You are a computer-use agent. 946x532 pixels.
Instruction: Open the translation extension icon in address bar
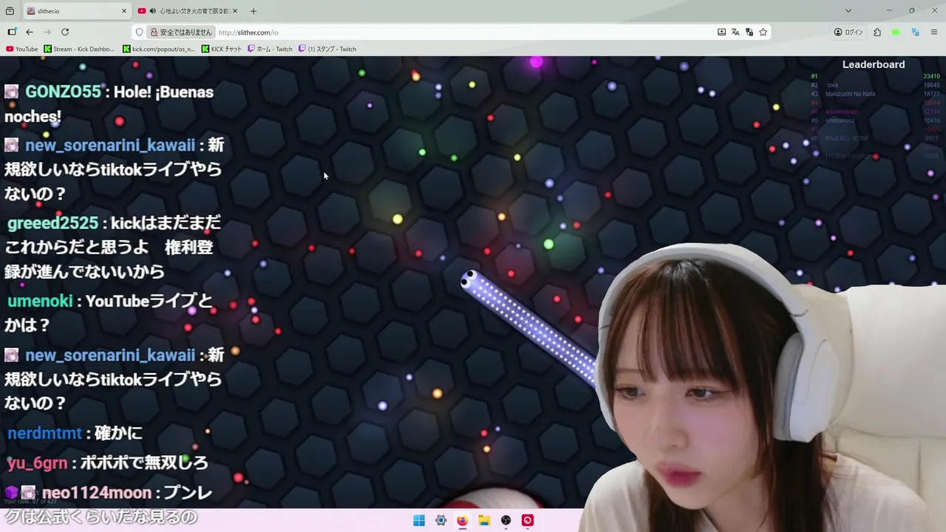click(749, 32)
